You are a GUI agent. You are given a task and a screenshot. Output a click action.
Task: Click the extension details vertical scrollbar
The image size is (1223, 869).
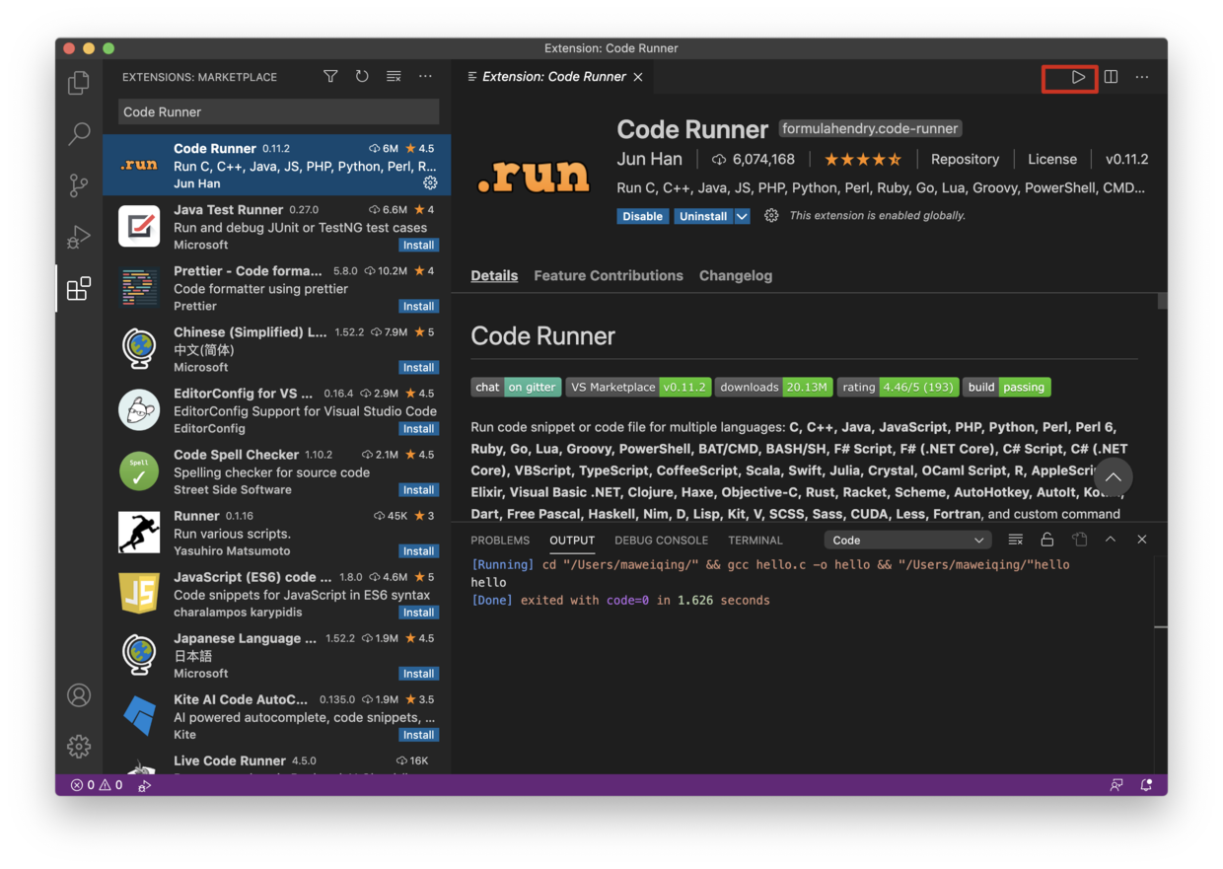pyautogui.click(x=1162, y=302)
